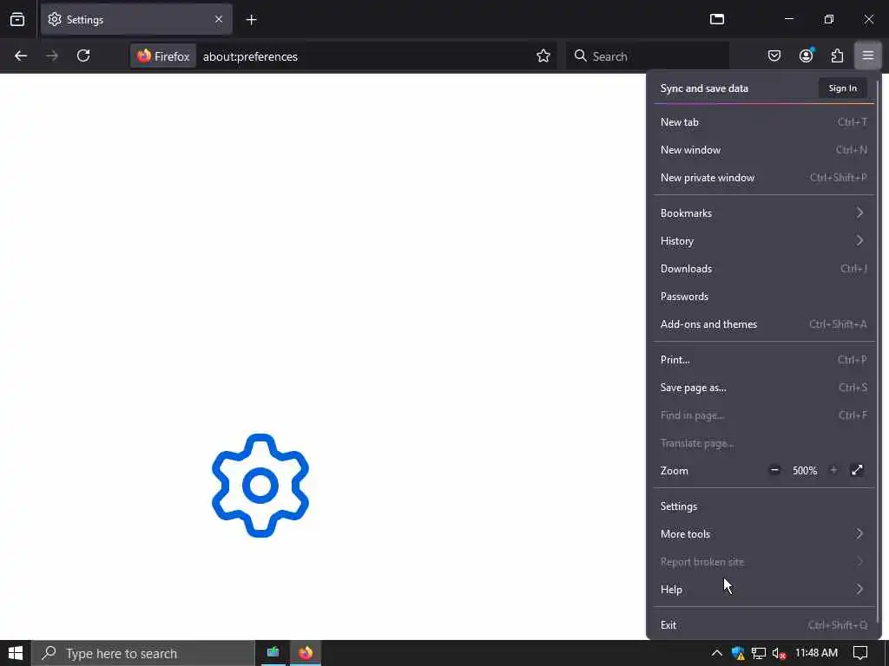The height and width of the screenshot is (666, 889).
Task: Expand the History submenu
Action: click(764, 241)
